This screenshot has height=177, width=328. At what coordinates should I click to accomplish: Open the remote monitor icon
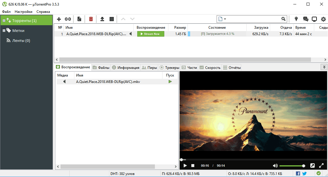pos(314,19)
